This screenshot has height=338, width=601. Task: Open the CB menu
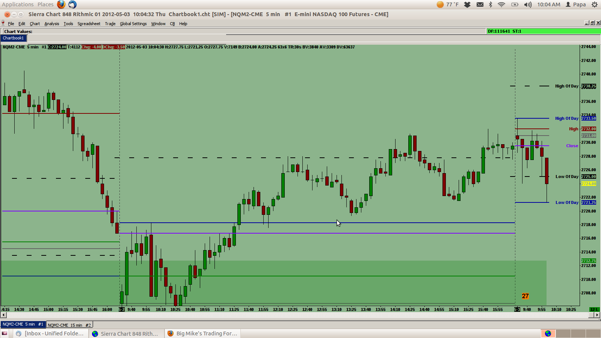(x=172, y=24)
